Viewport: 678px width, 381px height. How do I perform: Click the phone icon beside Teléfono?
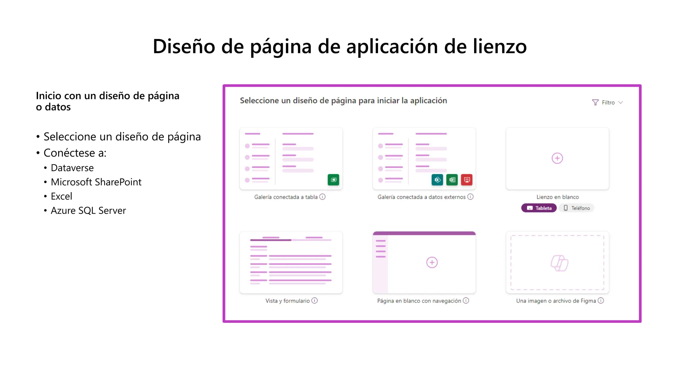coord(565,208)
